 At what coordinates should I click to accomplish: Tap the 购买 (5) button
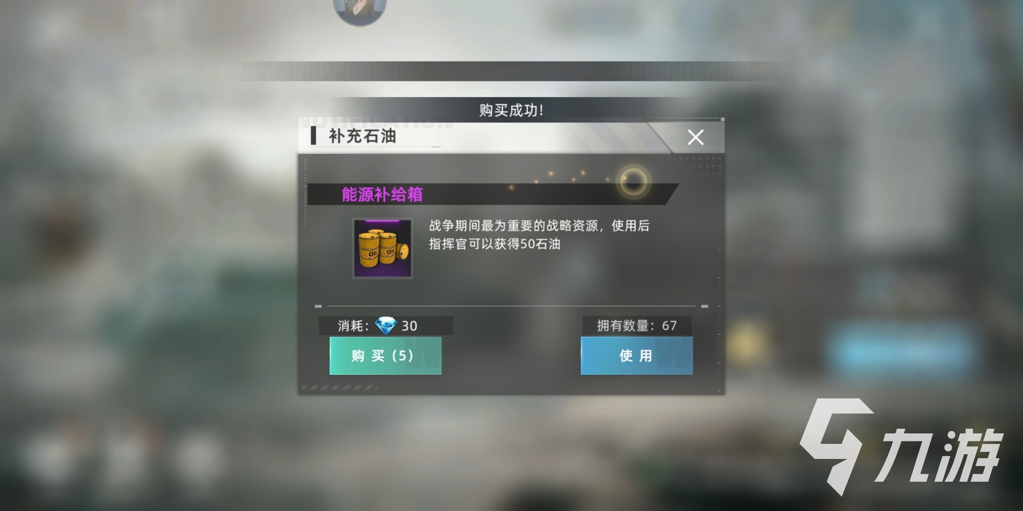click(x=386, y=356)
